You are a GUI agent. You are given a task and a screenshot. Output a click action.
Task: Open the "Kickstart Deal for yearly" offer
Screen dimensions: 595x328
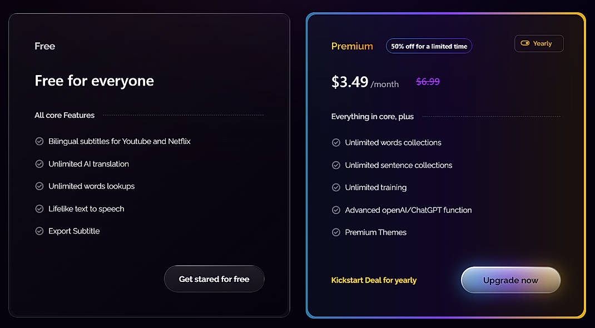coord(374,280)
